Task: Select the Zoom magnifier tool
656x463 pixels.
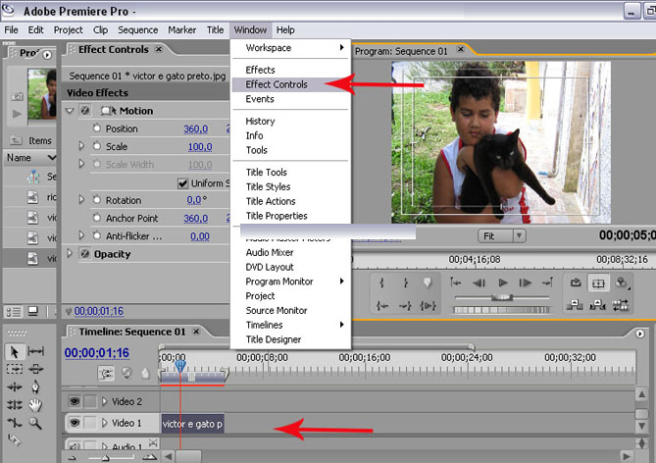Action: [36, 423]
